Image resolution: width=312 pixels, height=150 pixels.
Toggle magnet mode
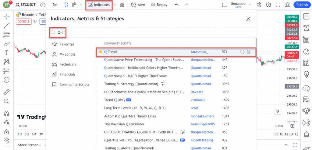[x=7, y=113]
